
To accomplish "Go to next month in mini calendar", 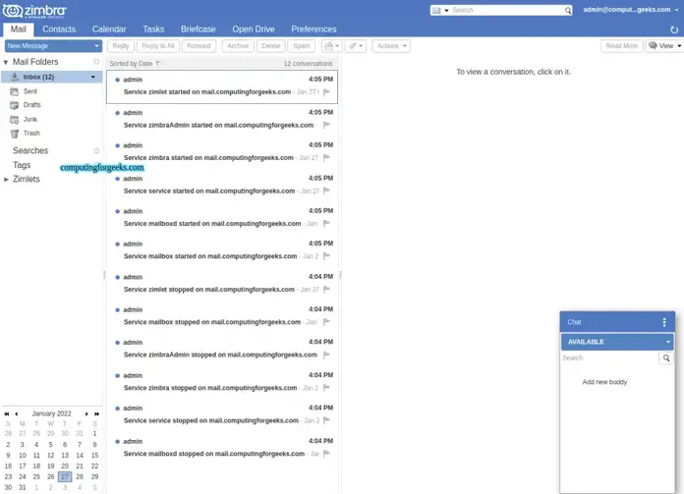I will pyautogui.click(x=86, y=413).
